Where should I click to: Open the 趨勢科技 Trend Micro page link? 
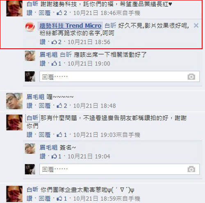pos(71,25)
